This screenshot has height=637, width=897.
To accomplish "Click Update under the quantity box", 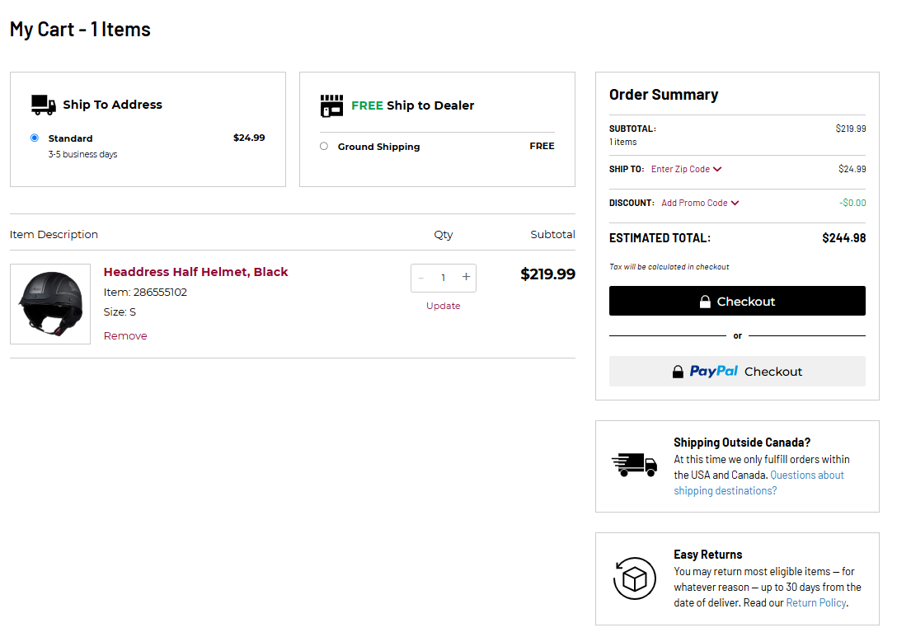I will [443, 306].
